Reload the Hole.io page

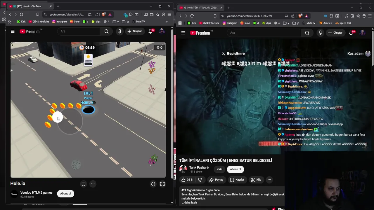(x=21, y=14)
